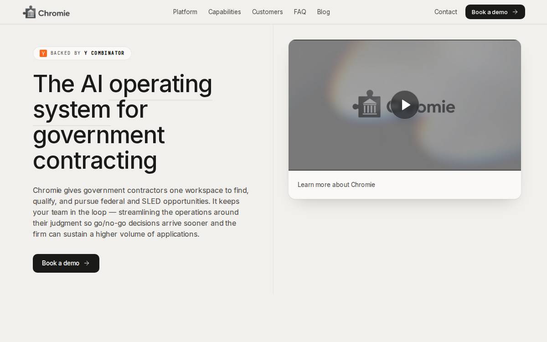
Task: Click Book a demo under hero text
Action: (x=66, y=263)
